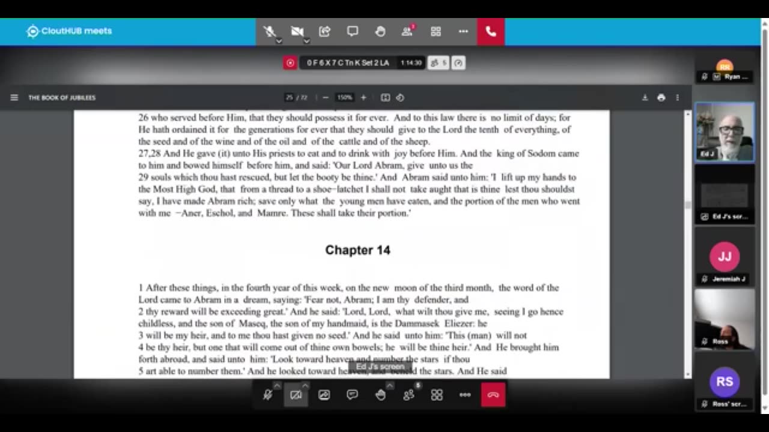Open more actions in bottom toolbar
Viewport: 769px width, 432px height.
click(x=465, y=395)
